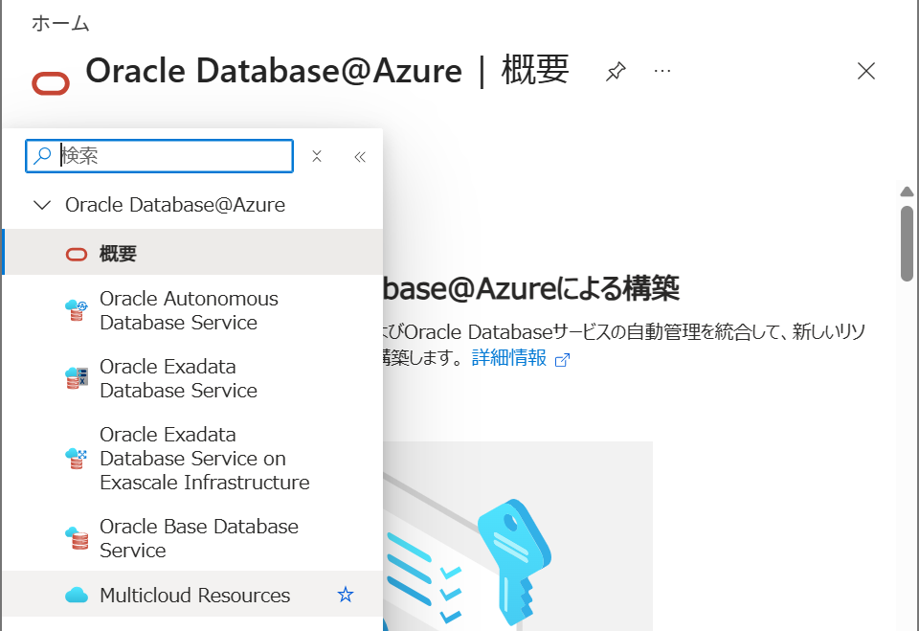The width and height of the screenshot is (919, 631).
Task: Open Exadata Database Service on Exascale Infrastructure
Action: [192, 458]
